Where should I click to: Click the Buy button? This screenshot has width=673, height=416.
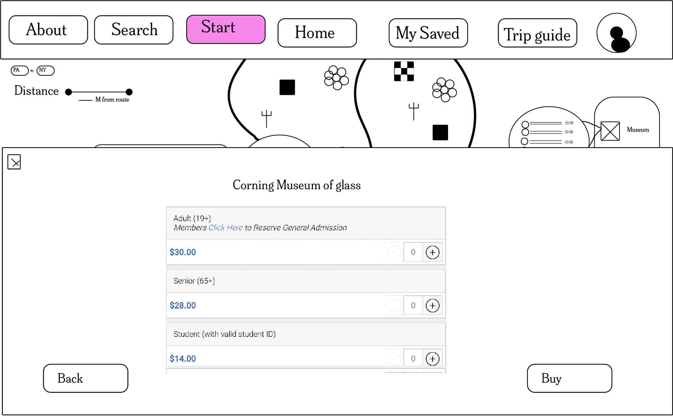click(x=569, y=378)
